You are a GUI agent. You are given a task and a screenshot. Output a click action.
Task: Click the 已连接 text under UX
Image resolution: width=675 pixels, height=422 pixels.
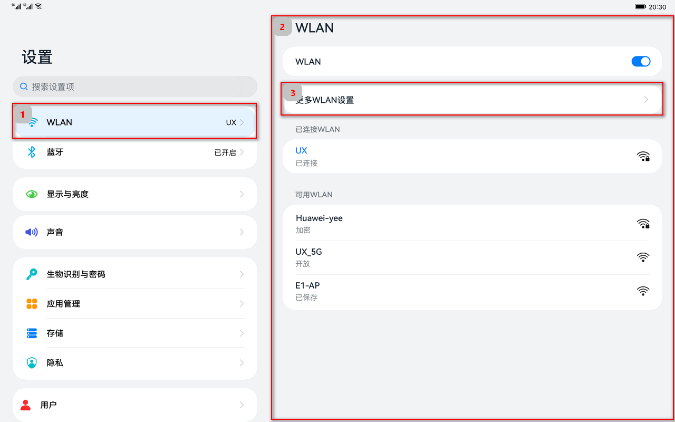pos(306,163)
